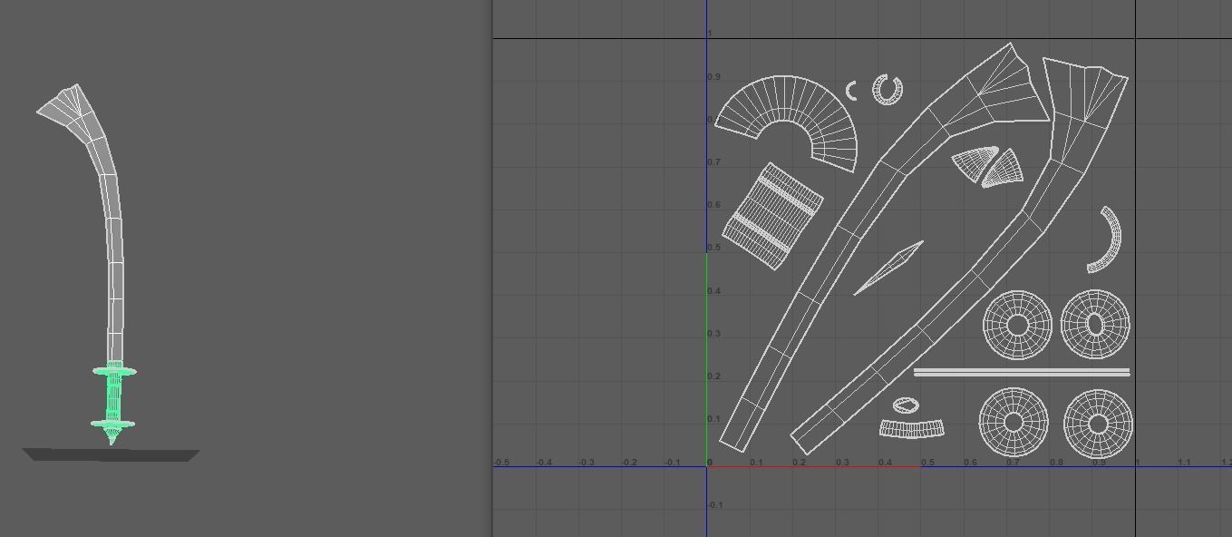Select the disc UV shell with oval hole
This screenshot has width=1232, height=537.
1095,325
